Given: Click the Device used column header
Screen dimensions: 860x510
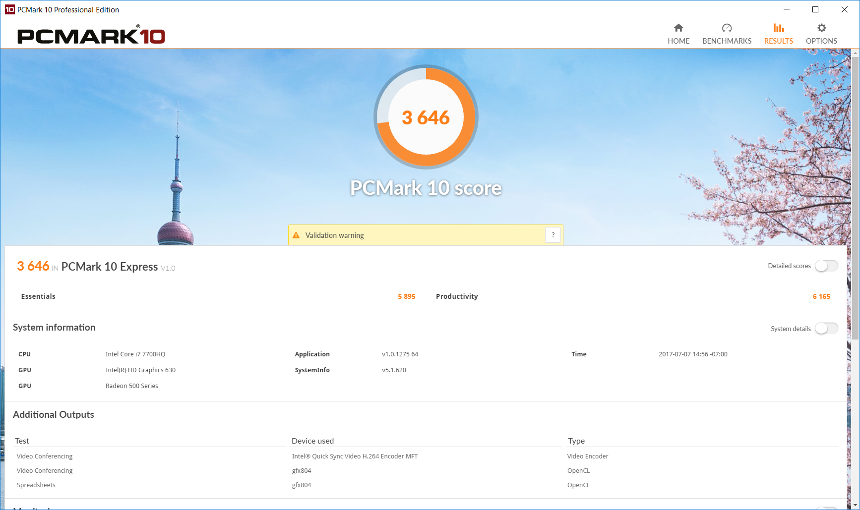Looking at the screenshot, I should [312, 441].
